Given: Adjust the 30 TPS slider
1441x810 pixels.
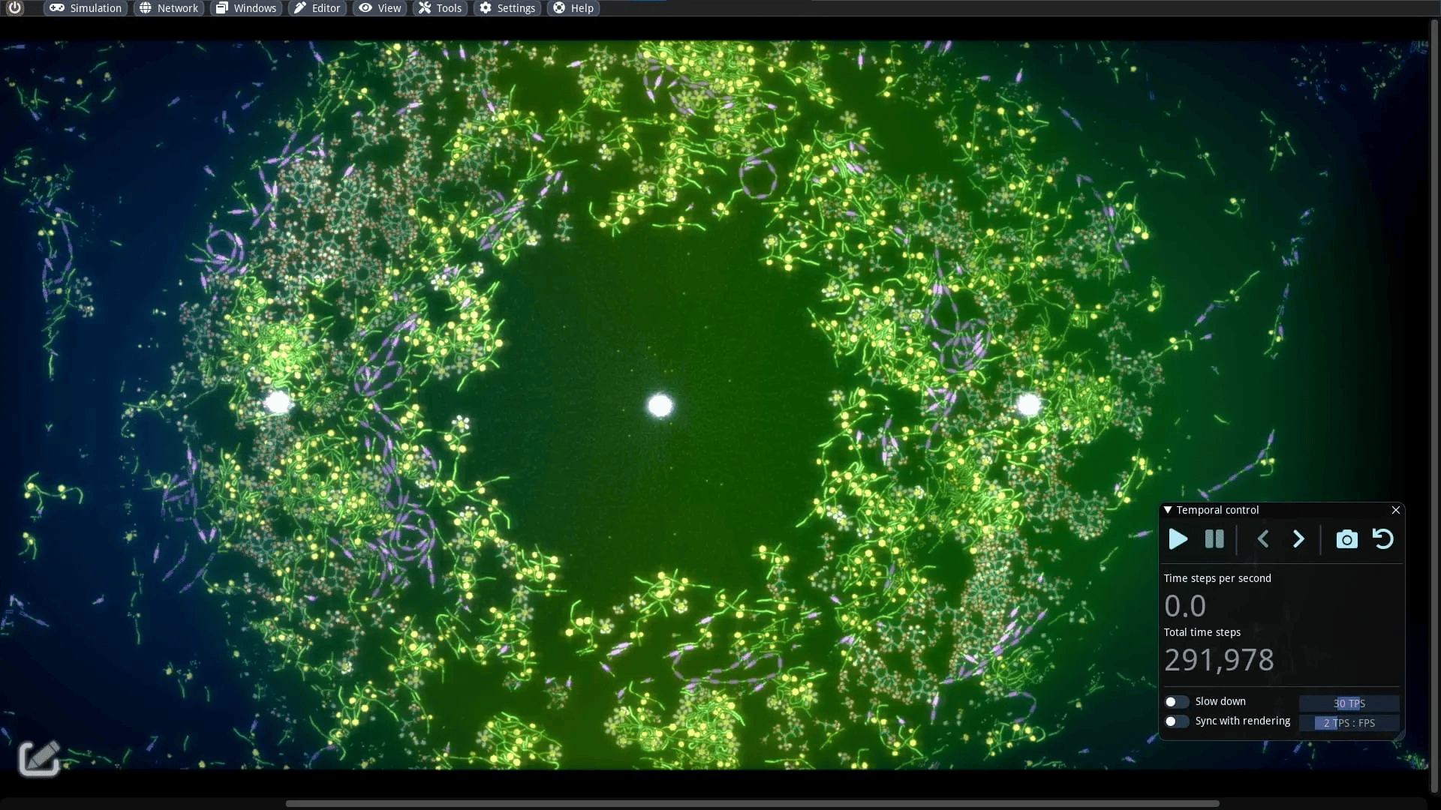Looking at the screenshot, I should [1349, 703].
